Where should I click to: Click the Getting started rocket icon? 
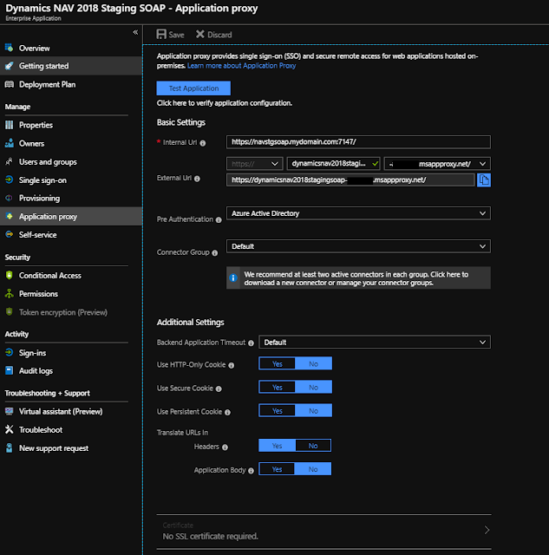click(x=10, y=66)
